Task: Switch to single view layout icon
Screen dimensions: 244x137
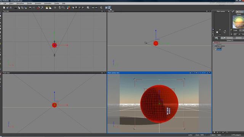Action: point(106,8)
